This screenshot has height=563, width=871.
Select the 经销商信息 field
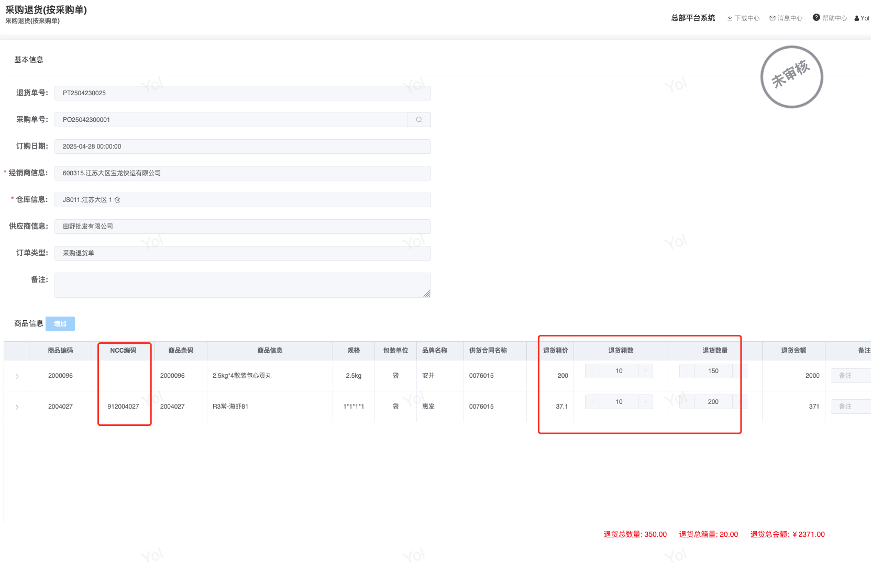(242, 173)
